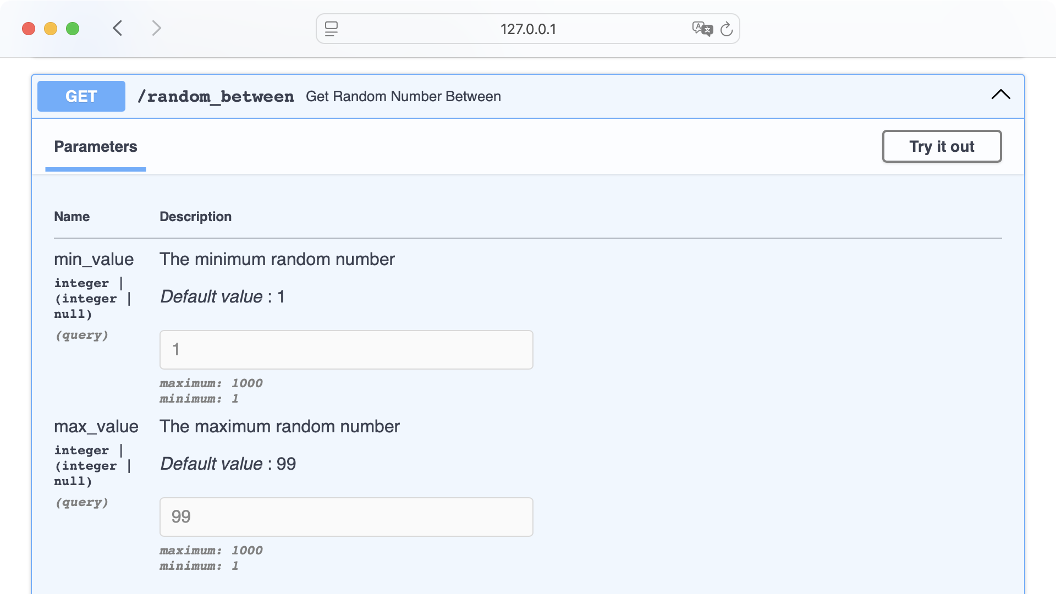Collapse the /random_between operation panel
The height and width of the screenshot is (594, 1056).
pyautogui.click(x=1001, y=95)
